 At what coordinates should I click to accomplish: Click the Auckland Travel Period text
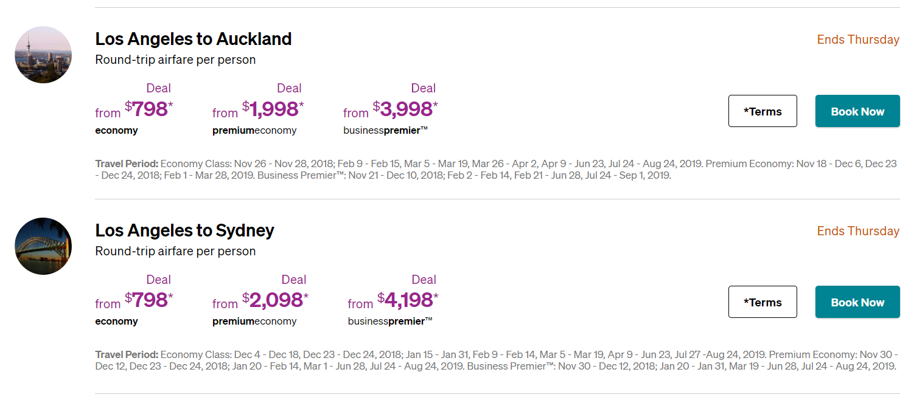coord(496,170)
